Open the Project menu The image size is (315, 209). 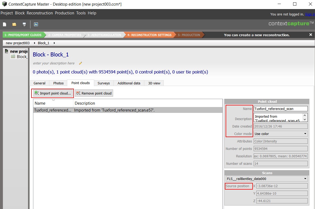coord(7,13)
